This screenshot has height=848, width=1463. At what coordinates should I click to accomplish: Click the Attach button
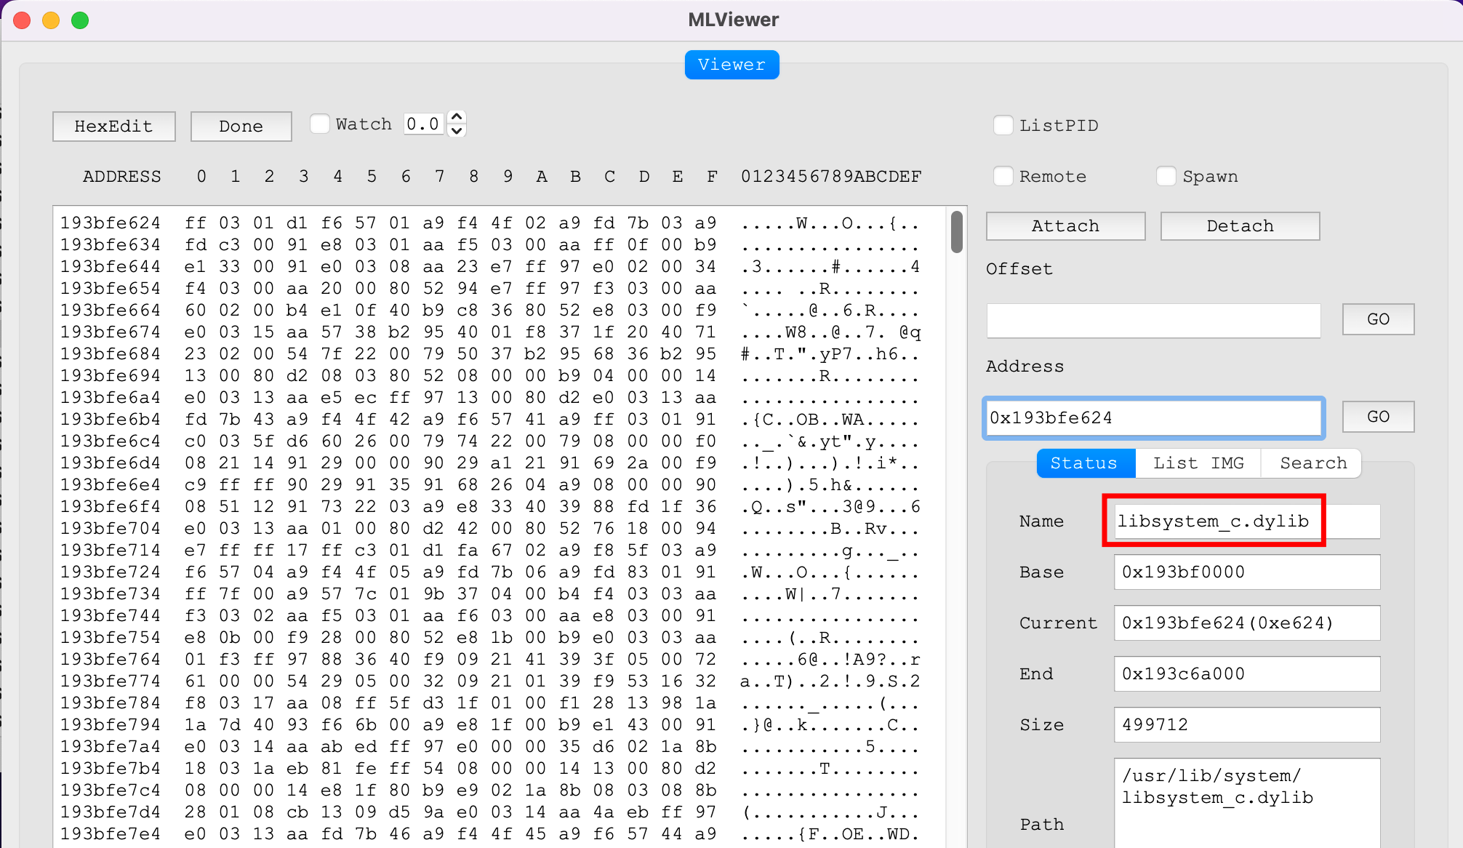tap(1065, 225)
